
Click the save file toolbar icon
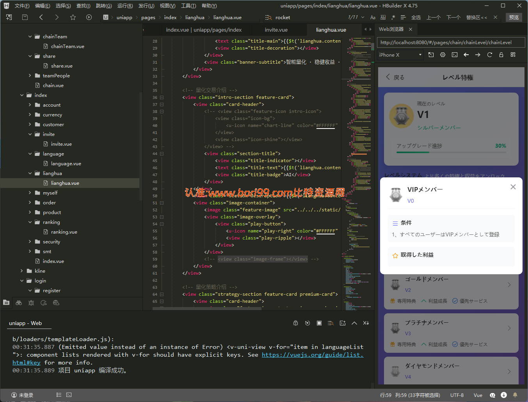pos(25,17)
